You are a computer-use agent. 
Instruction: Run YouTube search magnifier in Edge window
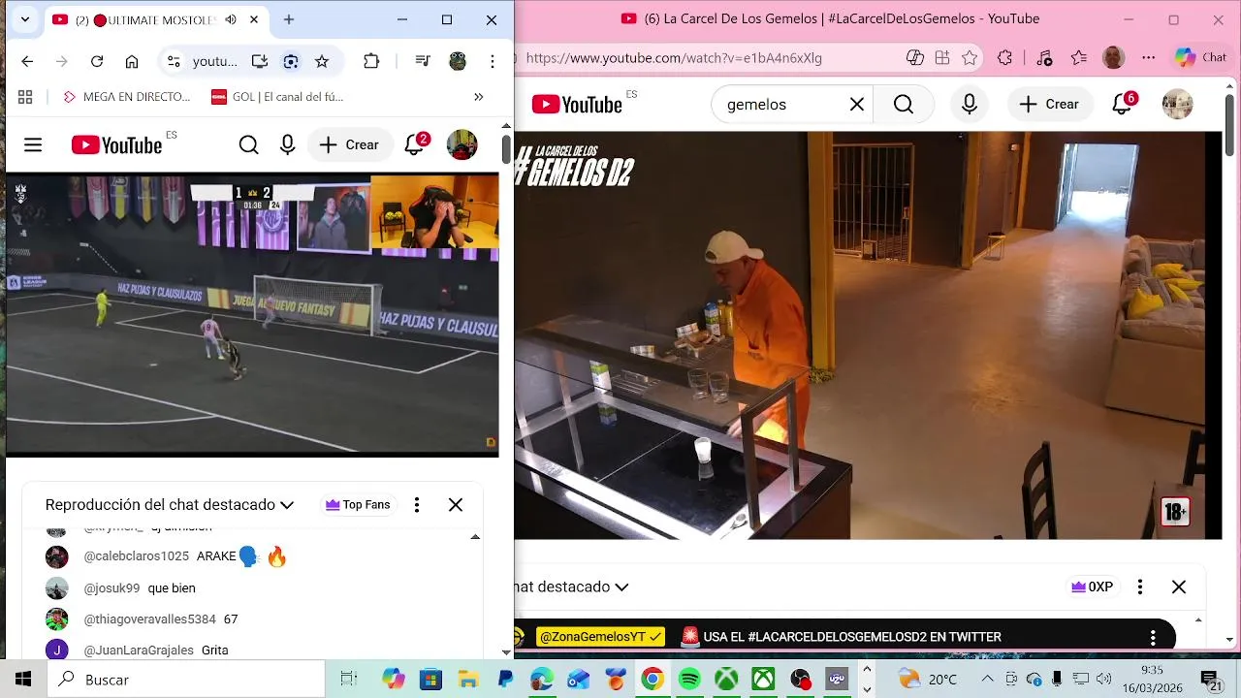pyautogui.click(x=904, y=105)
